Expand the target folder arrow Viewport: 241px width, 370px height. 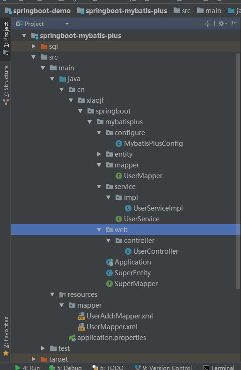click(x=33, y=359)
